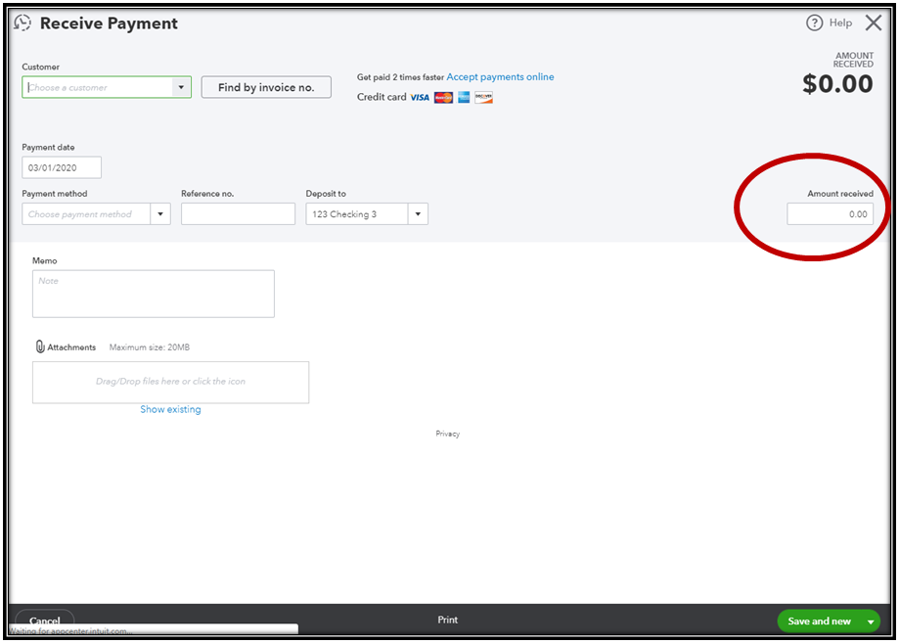The height and width of the screenshot is (644, 900).
Task: Click the Find by invoice no. button
Action: coord(266,87)
